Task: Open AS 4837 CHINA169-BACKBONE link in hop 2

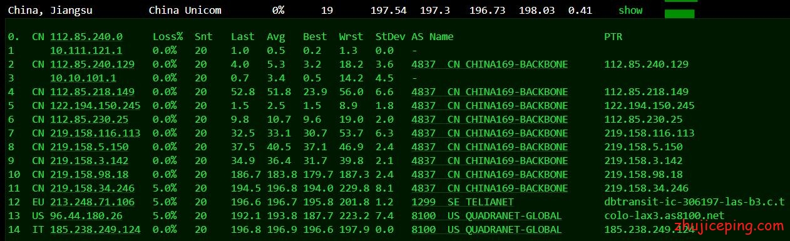Action: coord(490,64)
